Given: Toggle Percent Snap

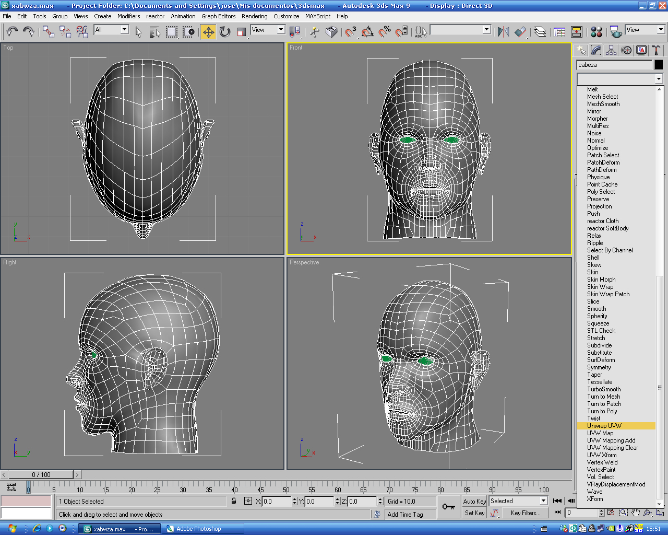Looking at the screenshot, I should click(384, 32).
